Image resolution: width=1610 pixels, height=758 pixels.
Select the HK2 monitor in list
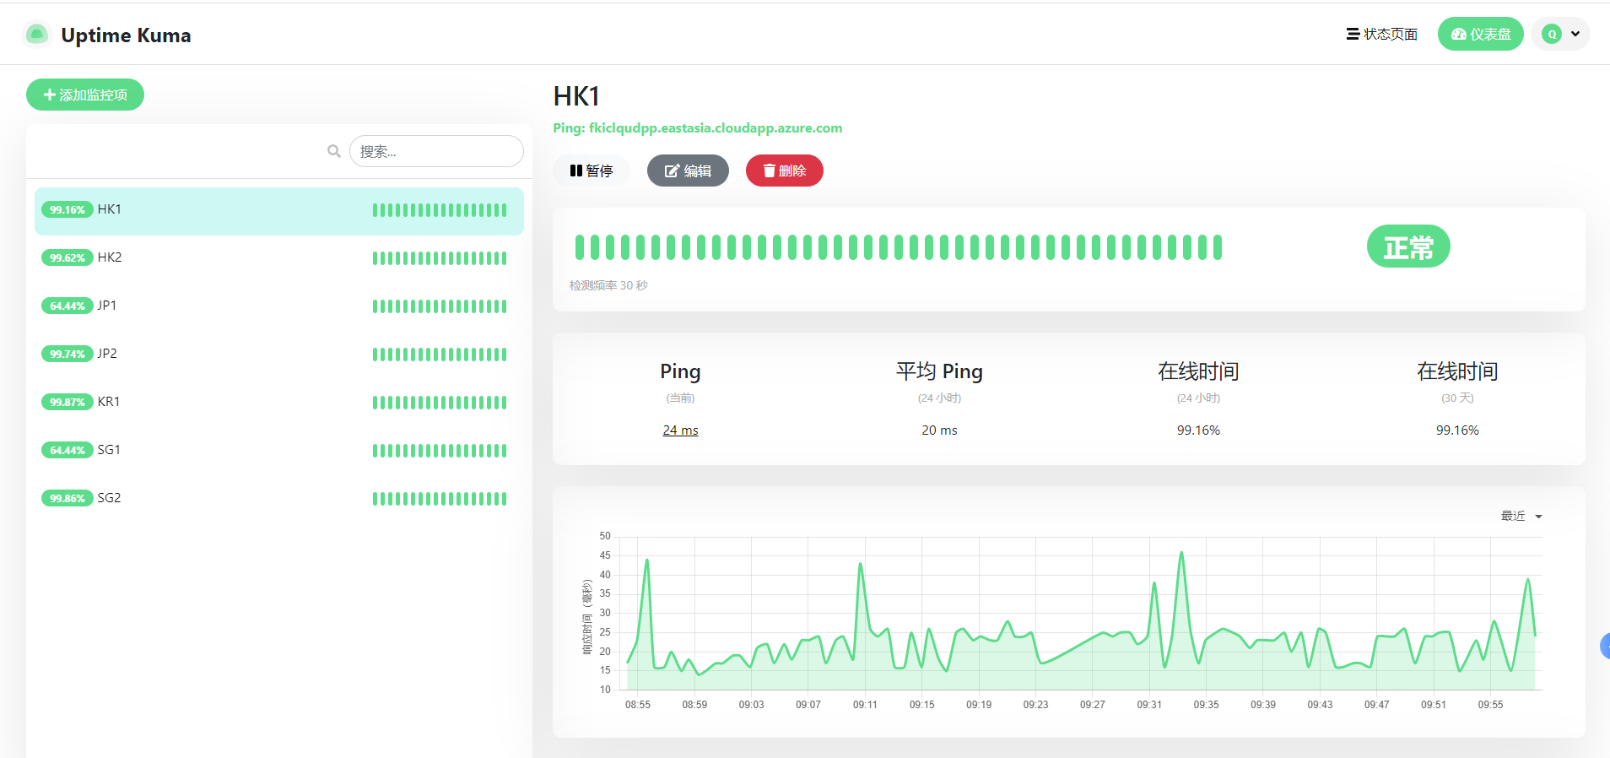point(279,257)
